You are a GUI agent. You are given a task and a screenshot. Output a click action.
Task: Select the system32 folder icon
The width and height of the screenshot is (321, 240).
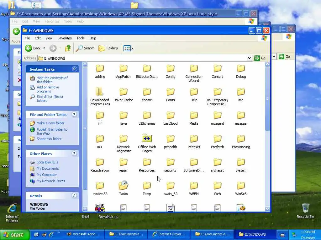tap(100, 186)
